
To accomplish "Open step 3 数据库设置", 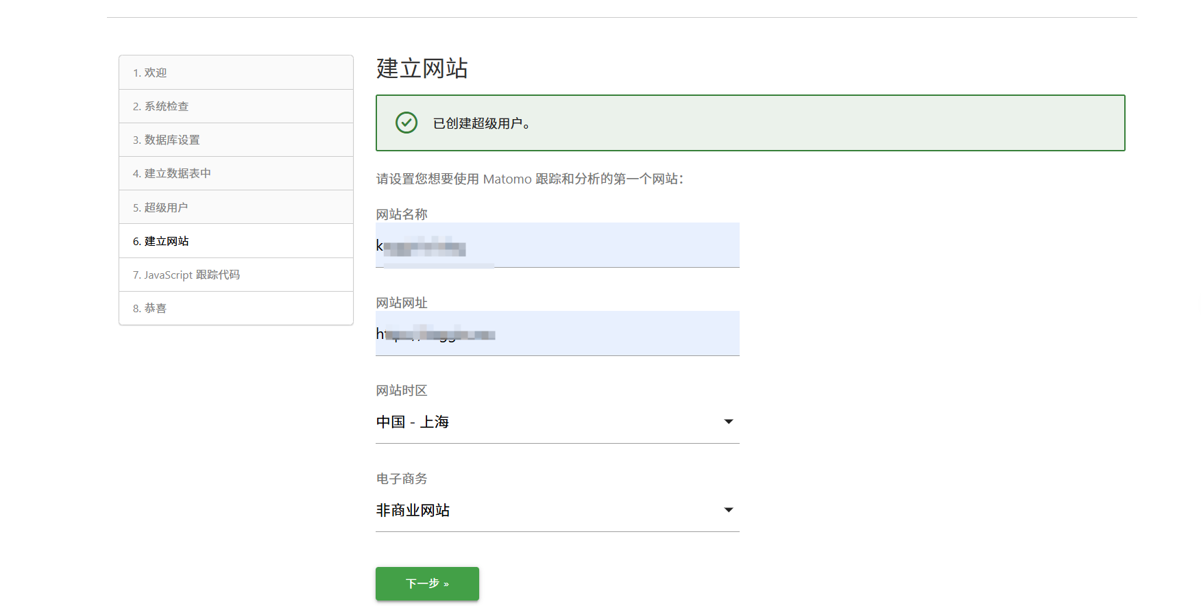I will [x=167, y=140].
